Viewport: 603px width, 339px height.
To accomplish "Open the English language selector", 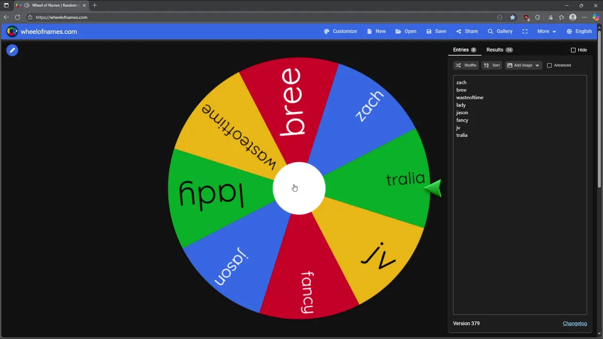I will click(579, 32).
